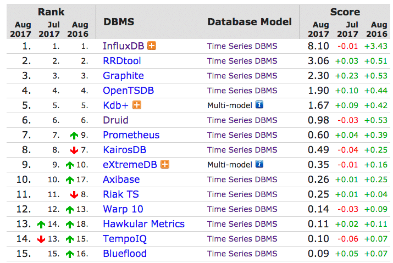Click the red down arrow in Riak TS row
Viewport: 393px width, 263px height.
coord(74,195)
